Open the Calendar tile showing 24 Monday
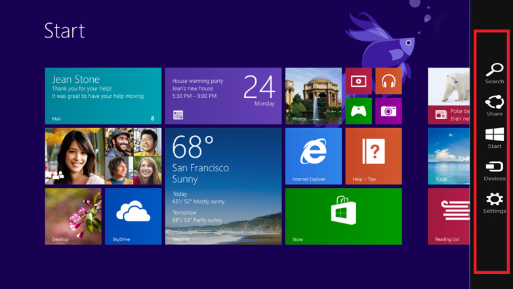 (223, 96)
